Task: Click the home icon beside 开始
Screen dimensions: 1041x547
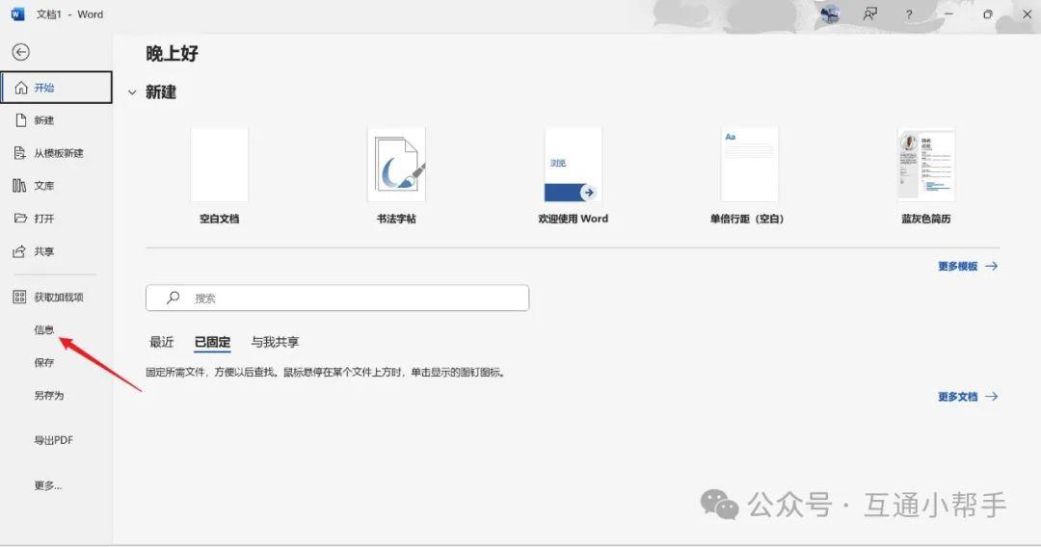Action: point(21,88)
